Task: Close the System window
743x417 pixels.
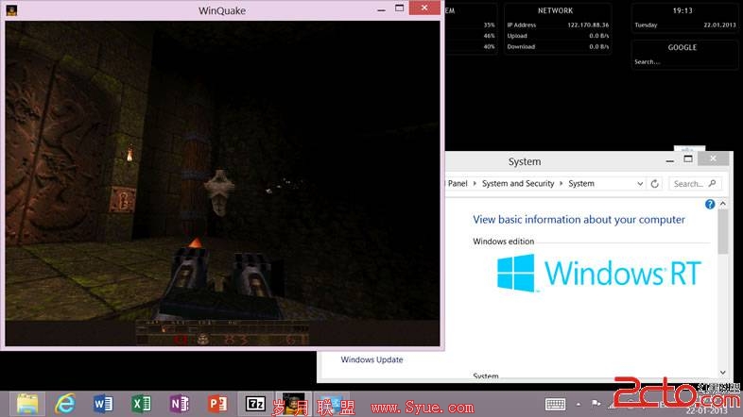Action: 713,158
